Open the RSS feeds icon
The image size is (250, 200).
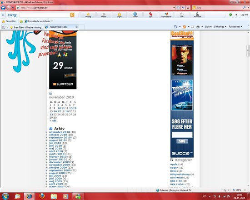[184, 27]
